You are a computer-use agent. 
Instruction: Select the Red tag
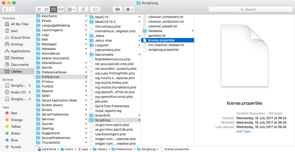(17, 113)
